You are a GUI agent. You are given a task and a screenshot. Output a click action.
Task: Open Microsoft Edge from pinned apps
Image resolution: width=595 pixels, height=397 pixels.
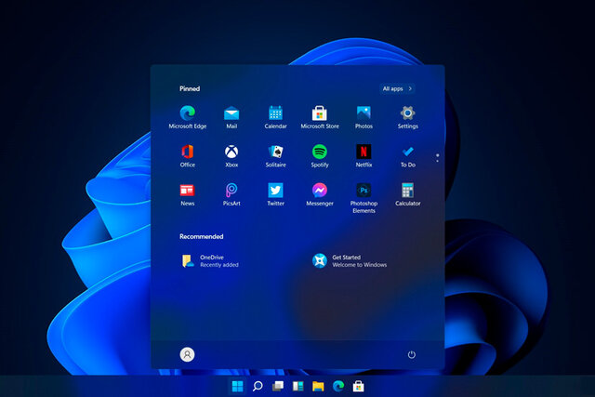(x=188, y=117)
